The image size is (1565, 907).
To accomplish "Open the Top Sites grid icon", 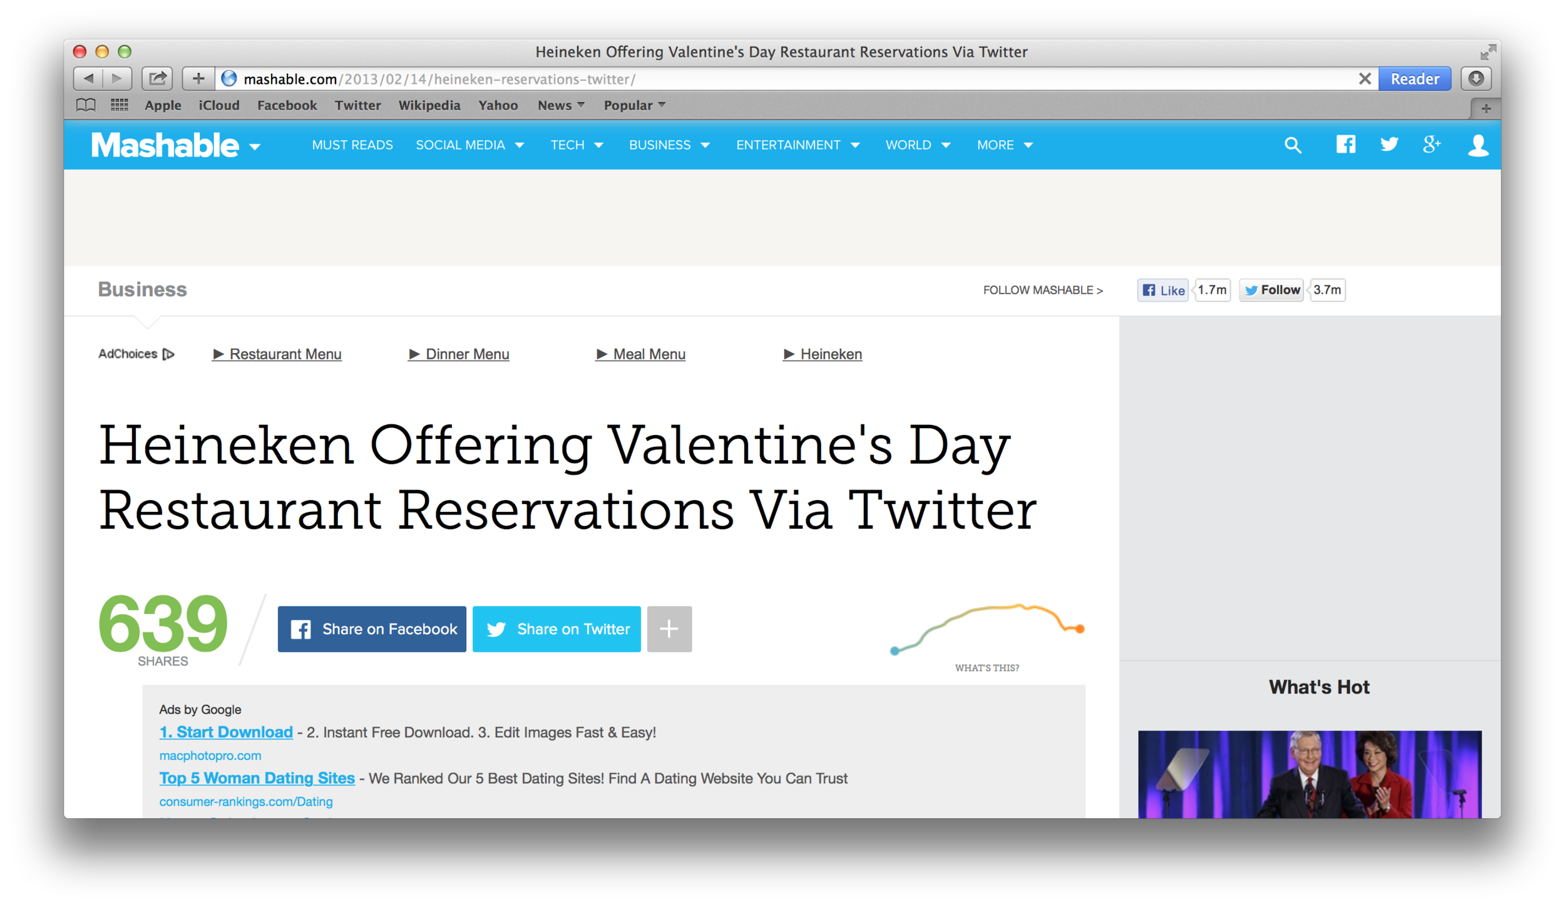I will (x=119, y=105).
